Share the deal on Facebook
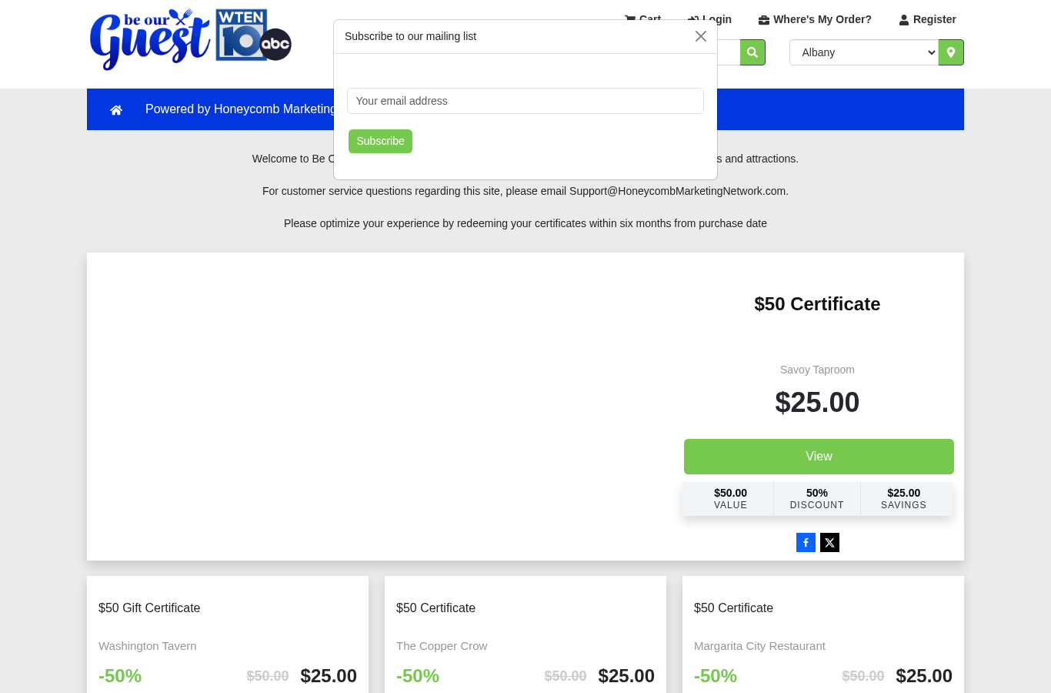 coord(806,543)
